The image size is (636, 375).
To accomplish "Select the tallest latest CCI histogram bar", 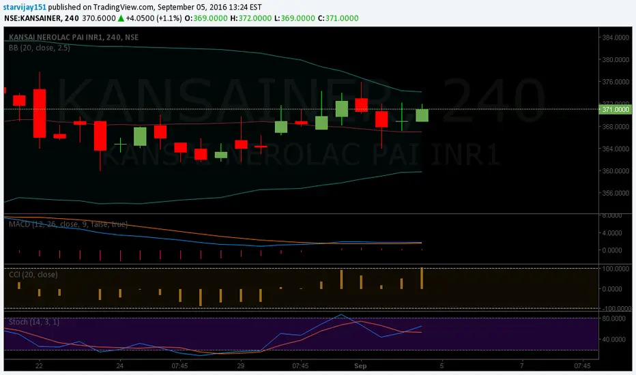I will (422, 278).
